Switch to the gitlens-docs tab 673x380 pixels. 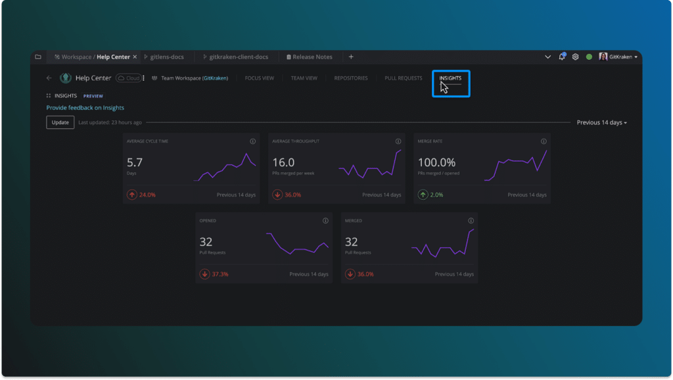(166, 57)
